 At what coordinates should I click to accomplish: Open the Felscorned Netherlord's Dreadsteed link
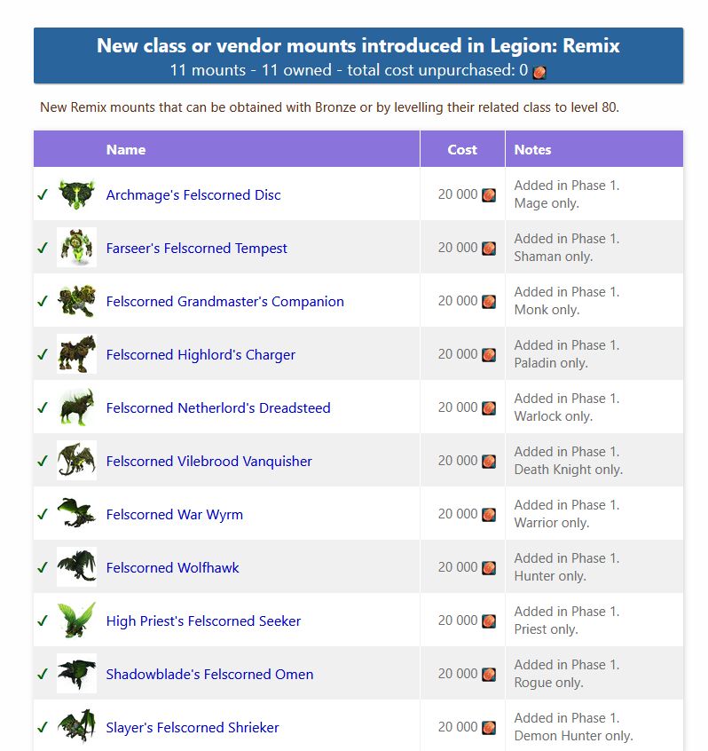pyautogui.click(x=218, y=407)
